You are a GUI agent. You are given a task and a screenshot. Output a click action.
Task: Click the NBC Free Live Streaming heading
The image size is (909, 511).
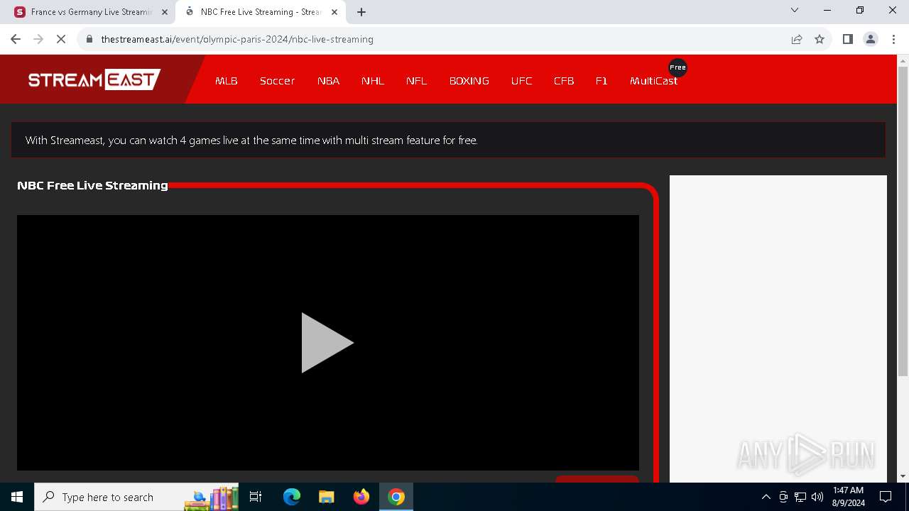[x=92, y=185]
